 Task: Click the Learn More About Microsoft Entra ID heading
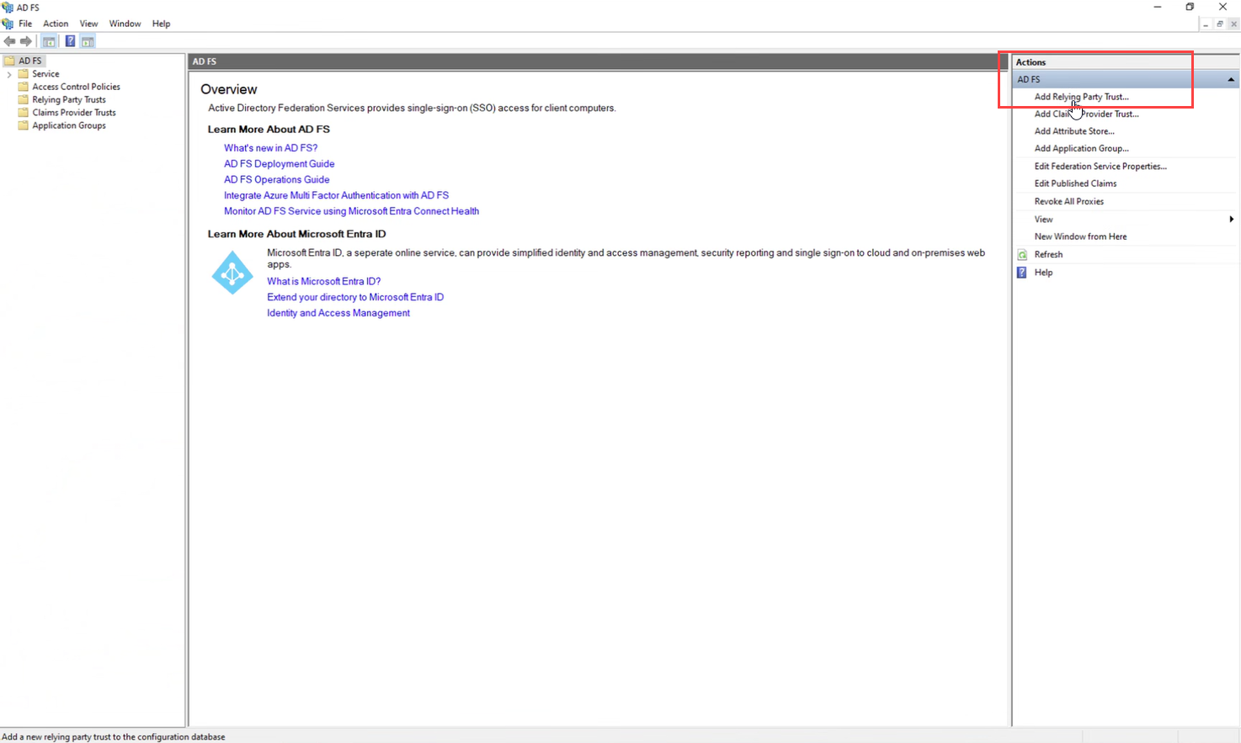(296, 234)
